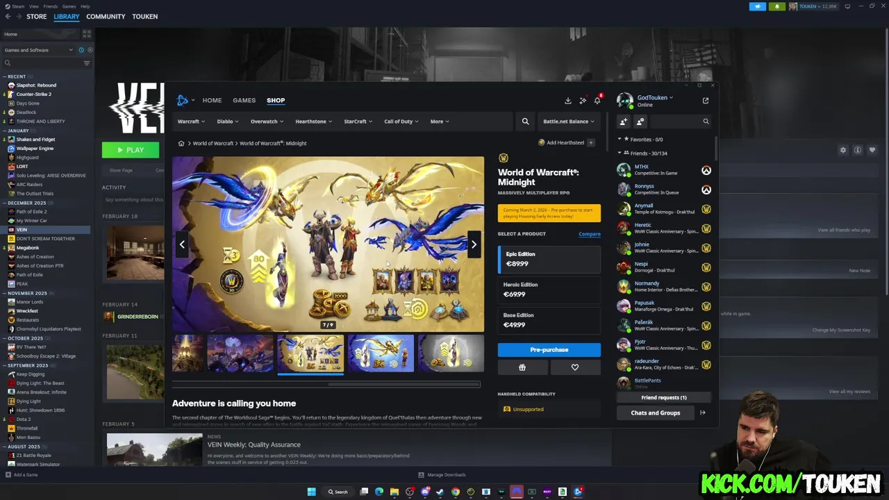Add Midnight to wishlist with heart
Image resolution: width=889 pixels, height=500 pixels.
coord(575,367)
